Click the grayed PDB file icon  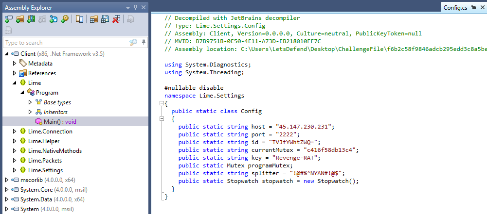pyautogui.click(x=9, y=31)
